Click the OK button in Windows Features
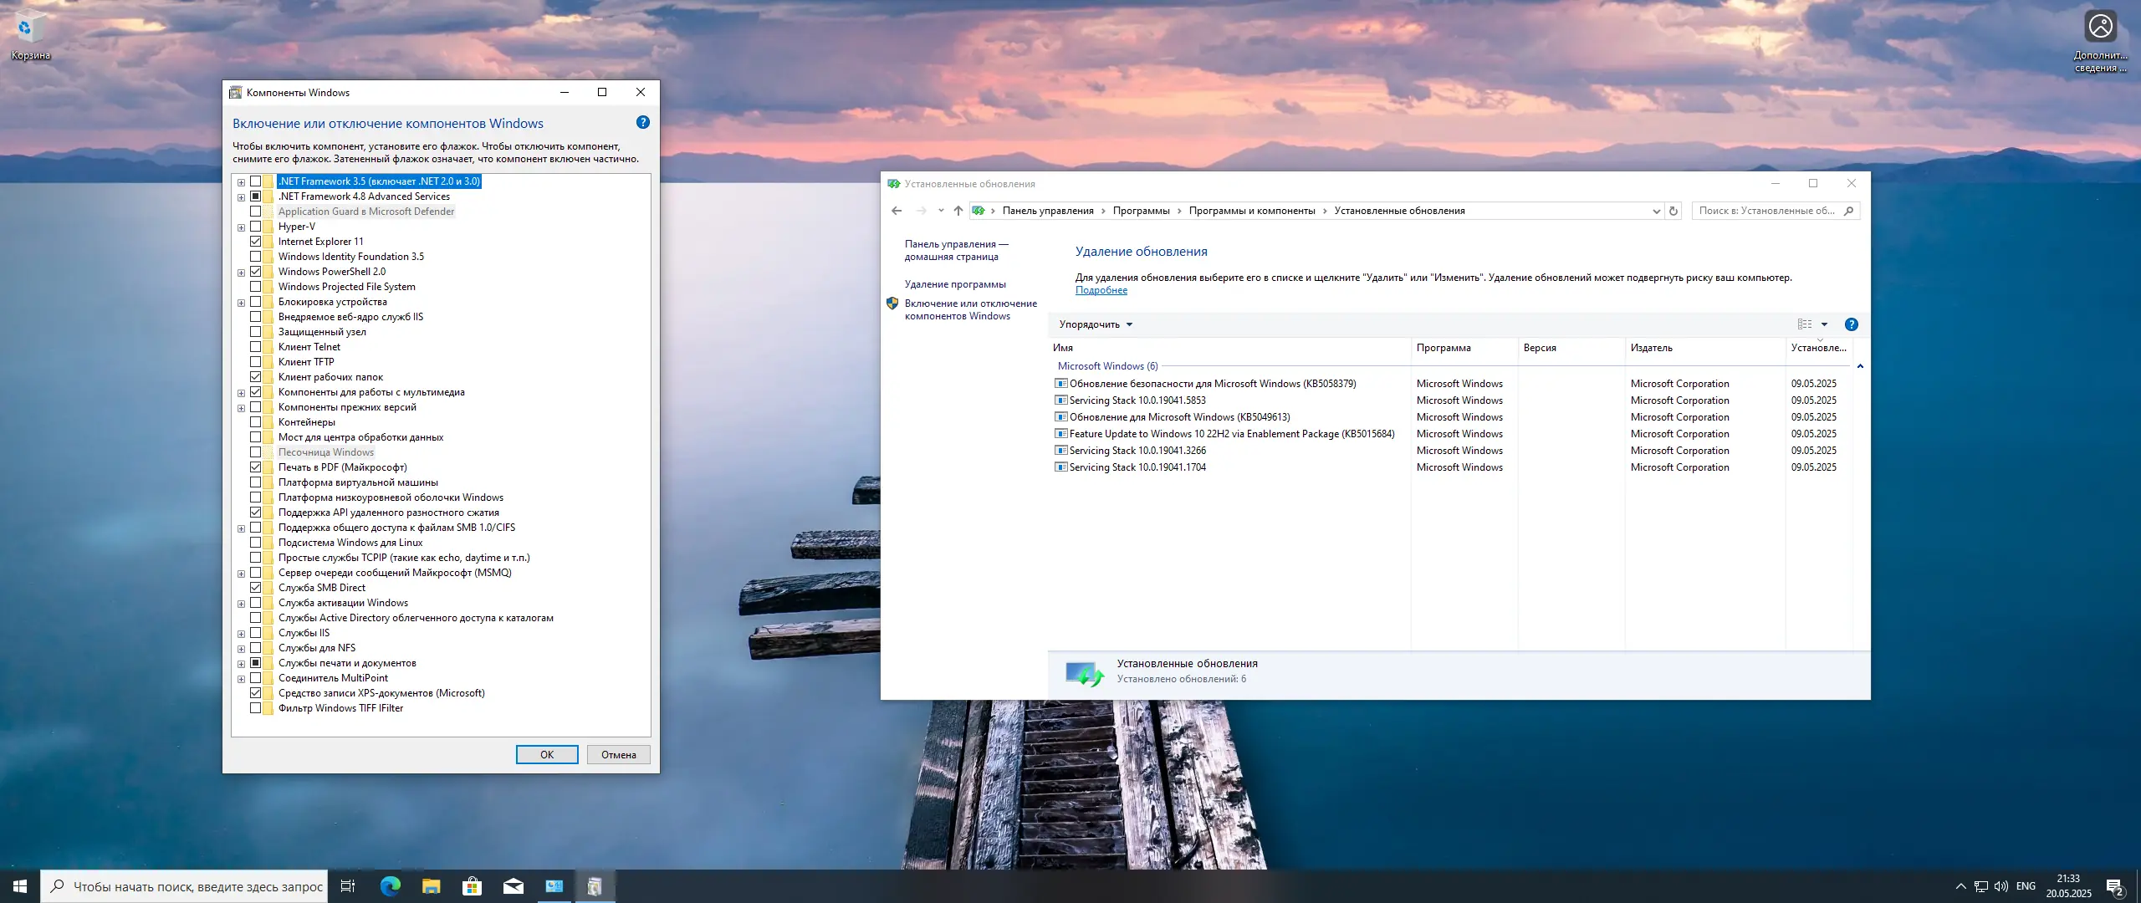Image resolution: width=2141 pixels, height=903 pixels. click(x=546, y=754)
